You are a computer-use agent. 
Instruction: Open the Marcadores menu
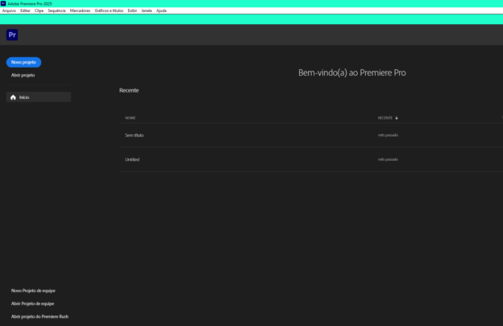coord(81,10)
